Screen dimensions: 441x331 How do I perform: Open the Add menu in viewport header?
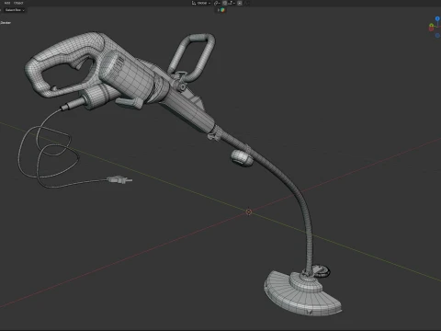coord(7,3)
